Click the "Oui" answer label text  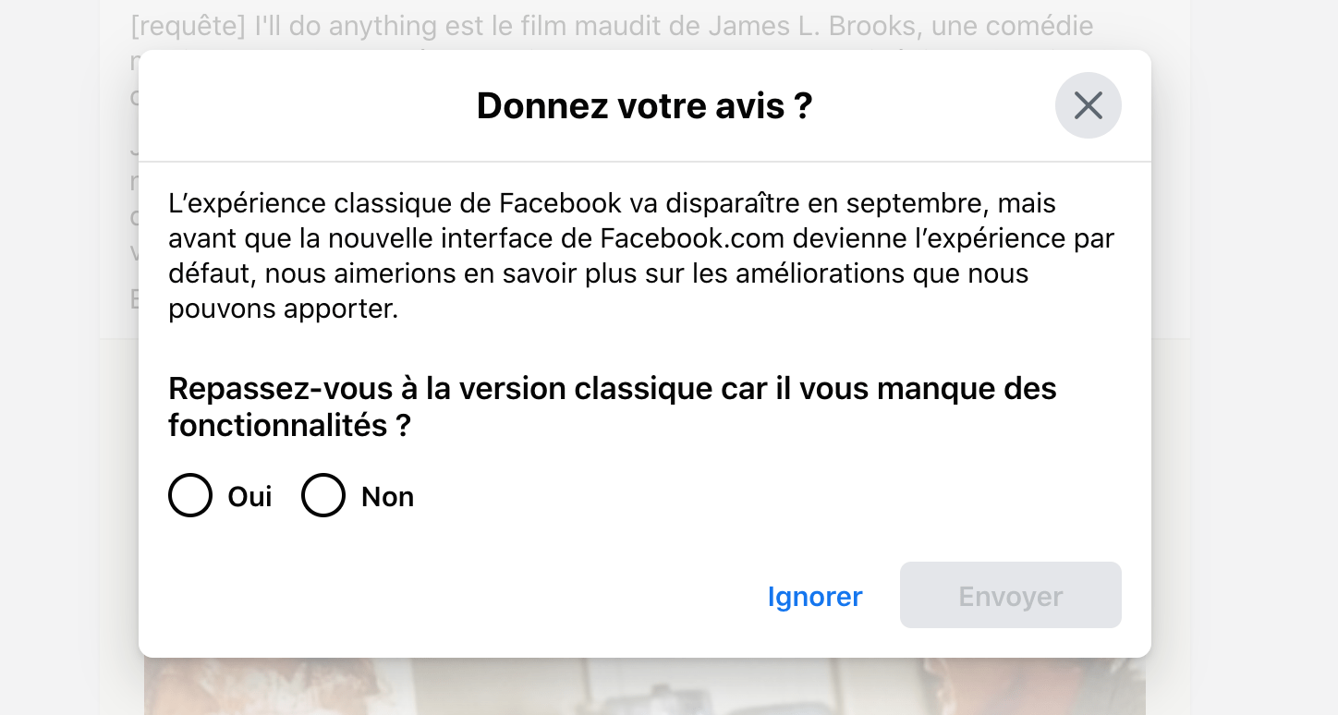249,497
